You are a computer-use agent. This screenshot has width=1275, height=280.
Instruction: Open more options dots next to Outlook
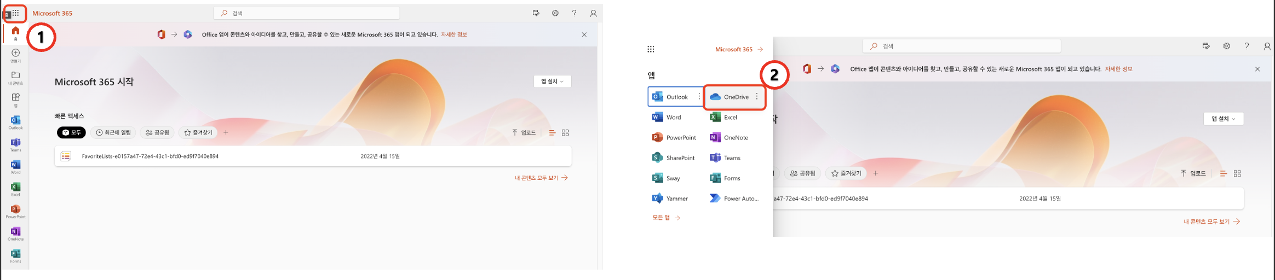point(699,96)
